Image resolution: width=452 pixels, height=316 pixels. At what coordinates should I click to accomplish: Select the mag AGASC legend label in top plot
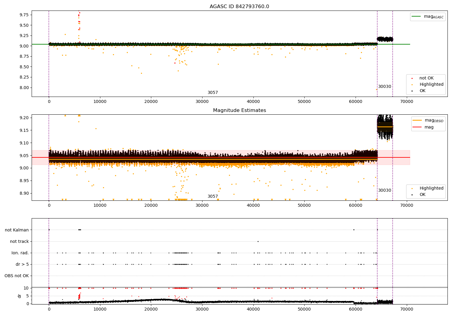pos(434,17)
